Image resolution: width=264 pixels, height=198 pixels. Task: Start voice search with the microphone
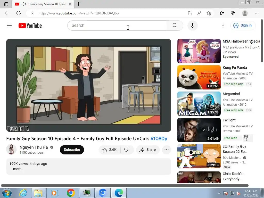coord(192,26)
